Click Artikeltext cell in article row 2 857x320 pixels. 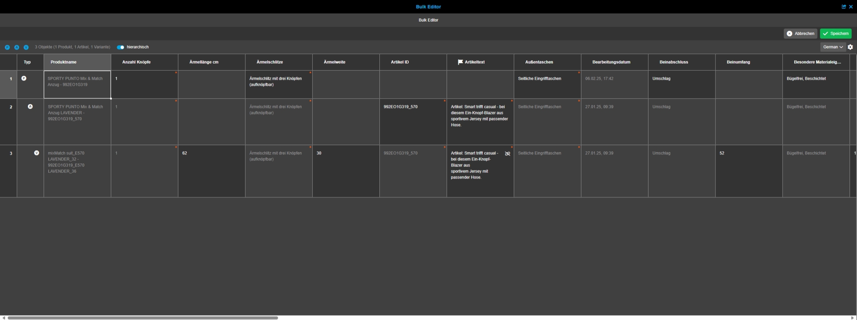pos(480,122)
